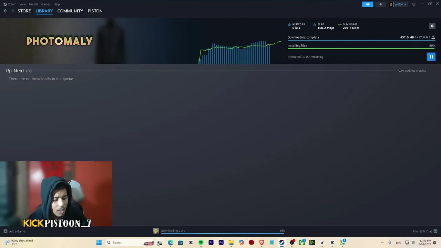Image resolution: width=441 pixels, height=248 pixels.
Task: Open Notepad from the taskbar
Action: click(x=271, y=242)
